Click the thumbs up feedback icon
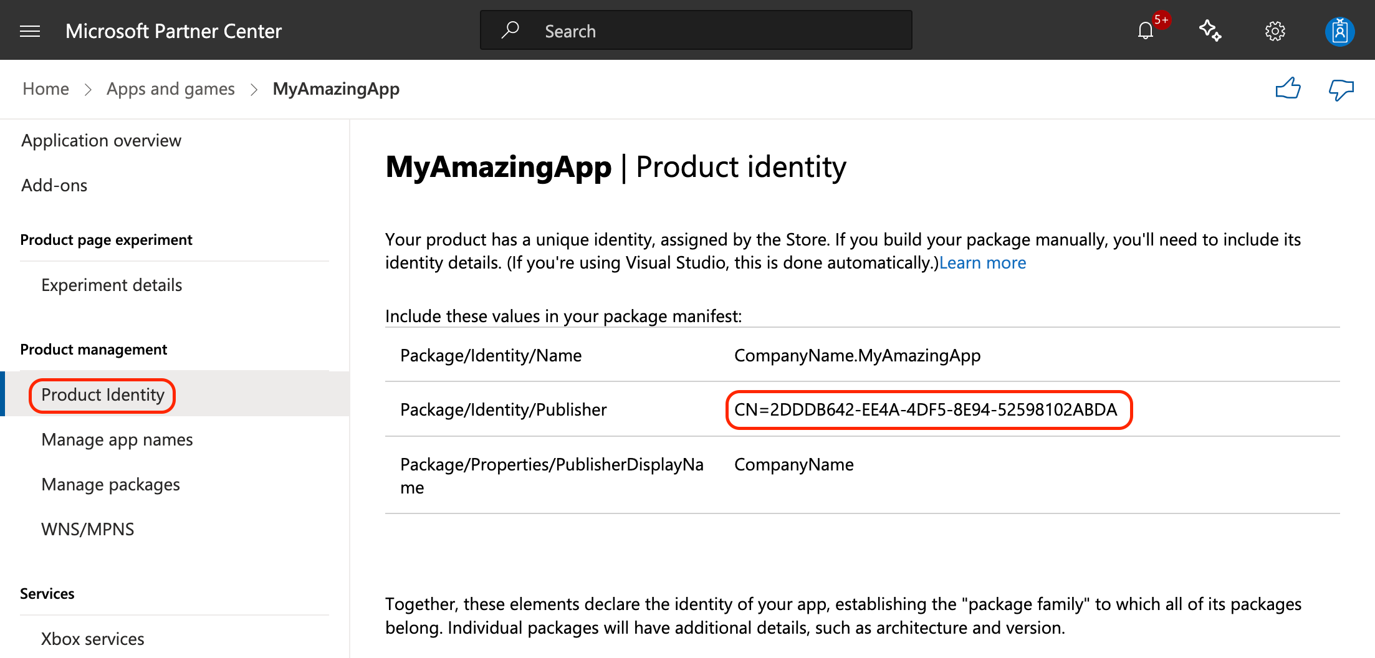The image size is (1375, 658). click(x=1288, y=89)
